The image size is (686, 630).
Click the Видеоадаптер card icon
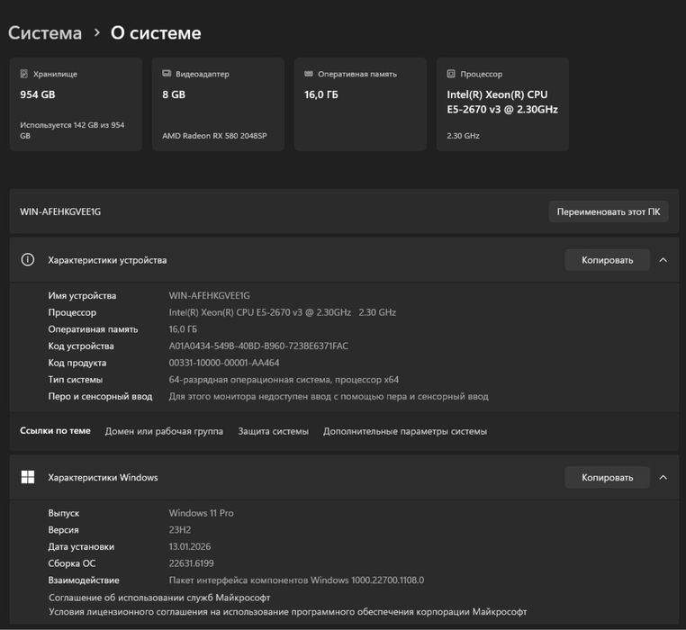click(x=167, y=74)
